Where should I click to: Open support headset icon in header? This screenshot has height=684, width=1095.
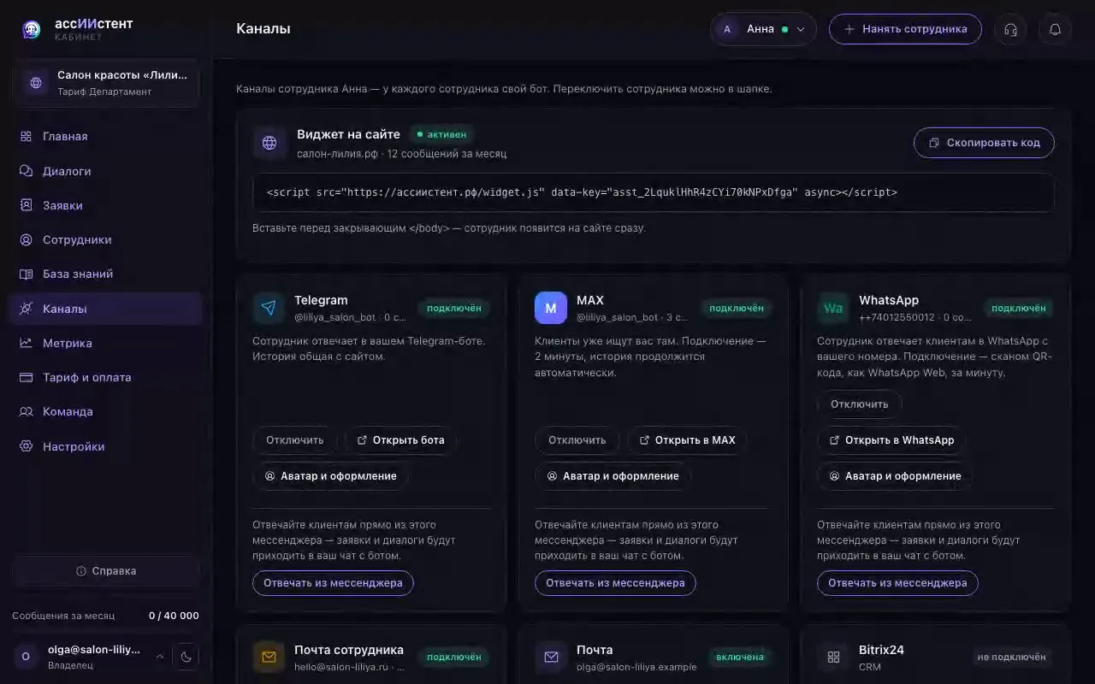point(1010,29)
